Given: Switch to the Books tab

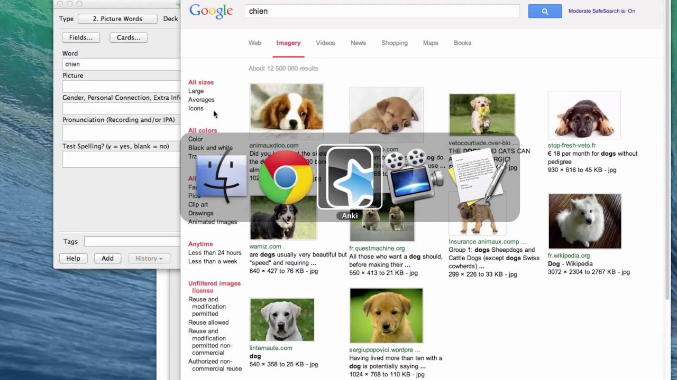Looking at the screenshot, I should coord(462,43).
